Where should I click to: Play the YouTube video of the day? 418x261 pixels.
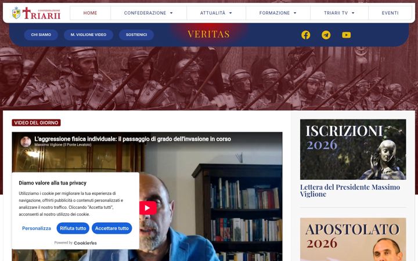point(147,208)
